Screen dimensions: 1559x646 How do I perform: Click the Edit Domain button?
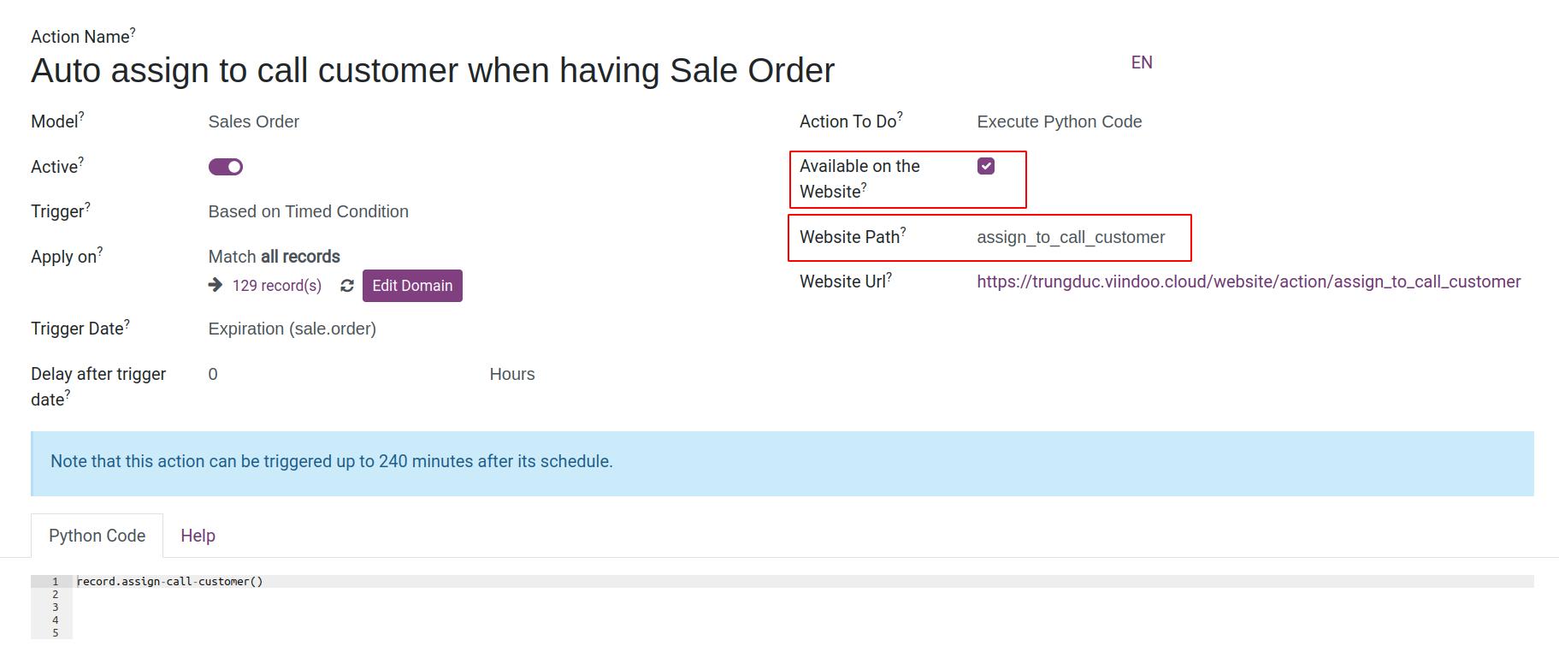(412, 286)
